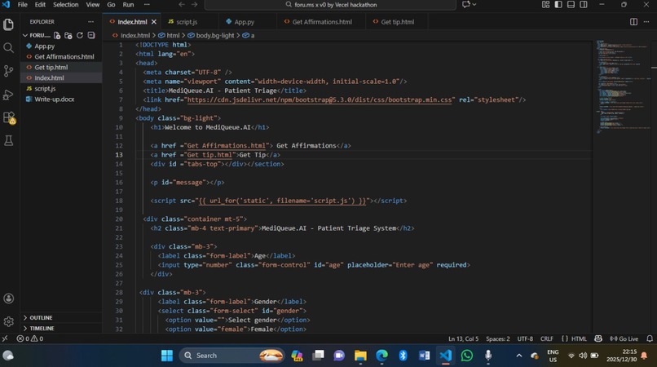Toggle the bottom panel

[571, 5]
